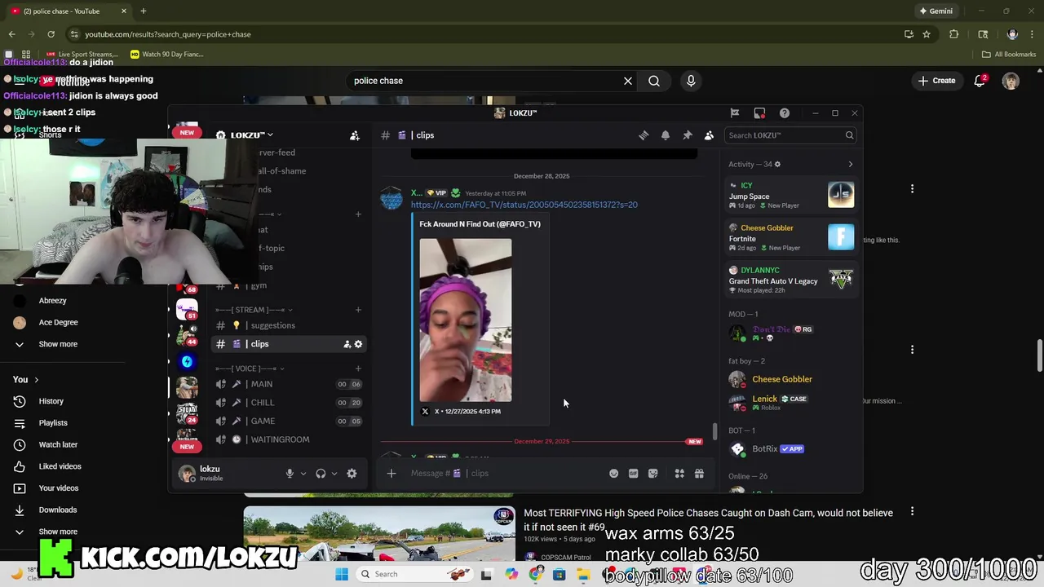Image resolution: width=1044 pixels, height=587 pixels.
Task: Collapse the VOICE channel category
Action: pos(248,369)
